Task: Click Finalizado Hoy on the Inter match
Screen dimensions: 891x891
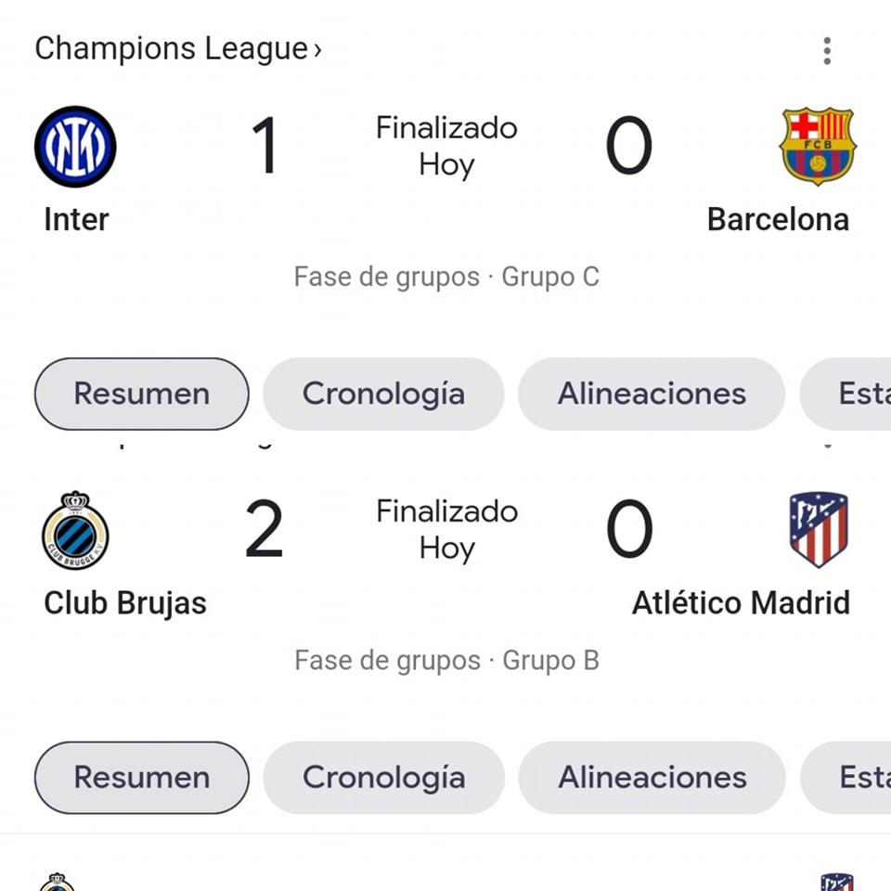Action: click(446, 147)
